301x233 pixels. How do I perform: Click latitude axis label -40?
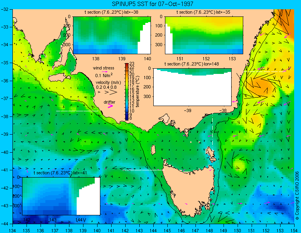click(x=4, y=152)
